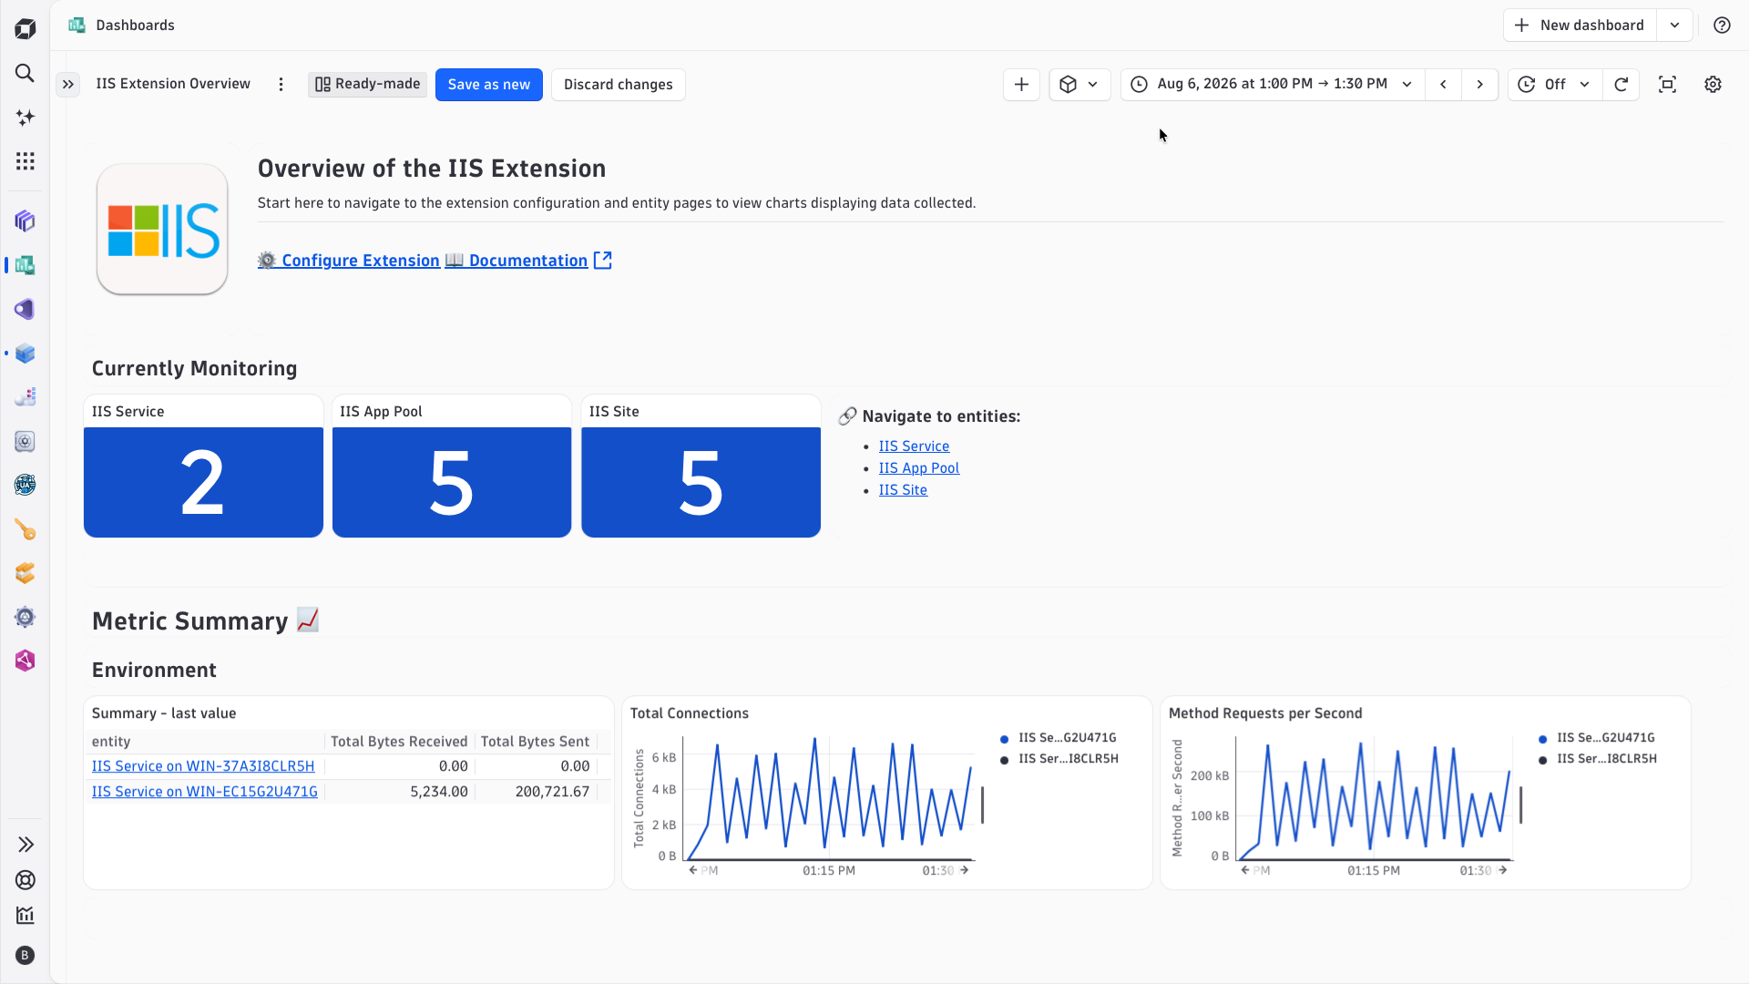
Task: Sort by the entity column header
Action: 206,742
